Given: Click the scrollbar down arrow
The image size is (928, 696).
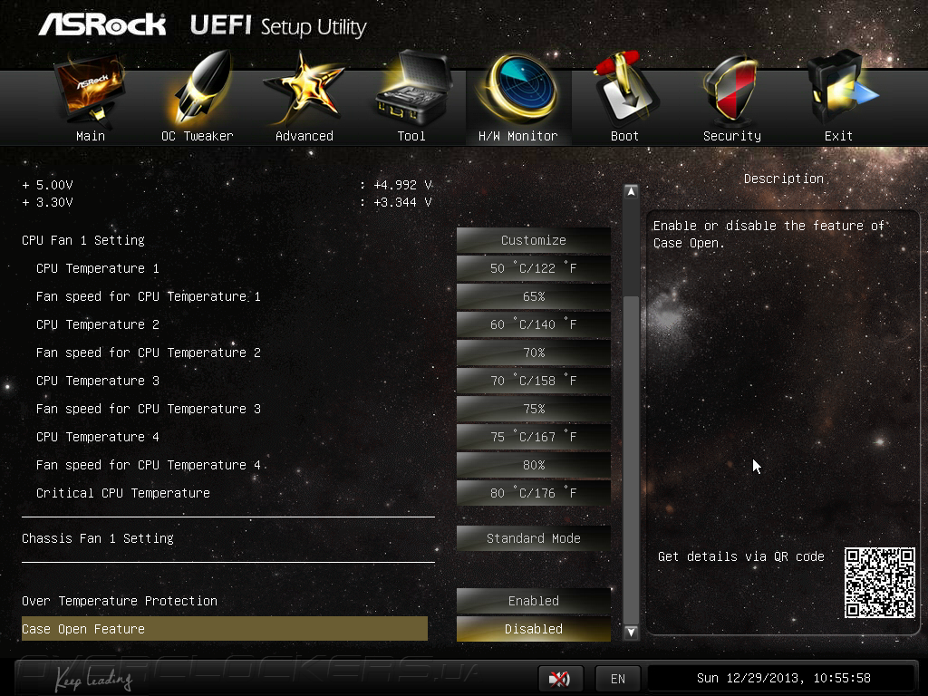Looking at the screenshot, I should pos(631,632).
